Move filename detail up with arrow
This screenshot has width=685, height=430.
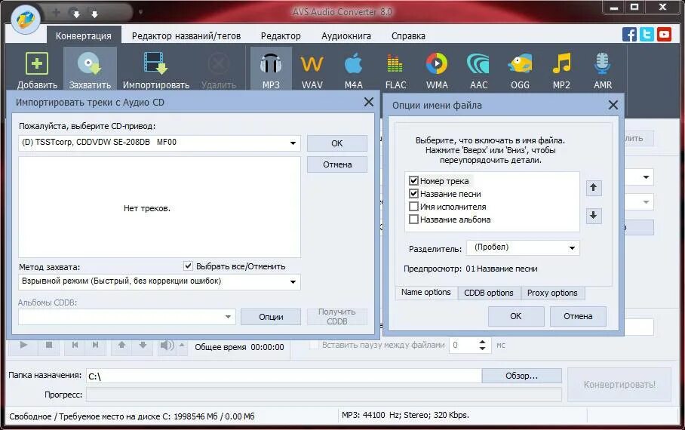click(593, 188)
